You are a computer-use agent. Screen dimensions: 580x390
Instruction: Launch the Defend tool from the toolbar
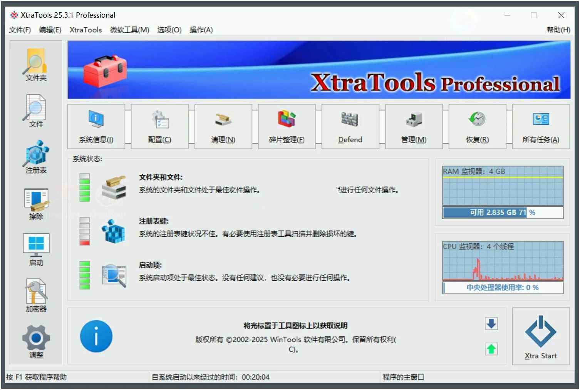click(350, 126)
